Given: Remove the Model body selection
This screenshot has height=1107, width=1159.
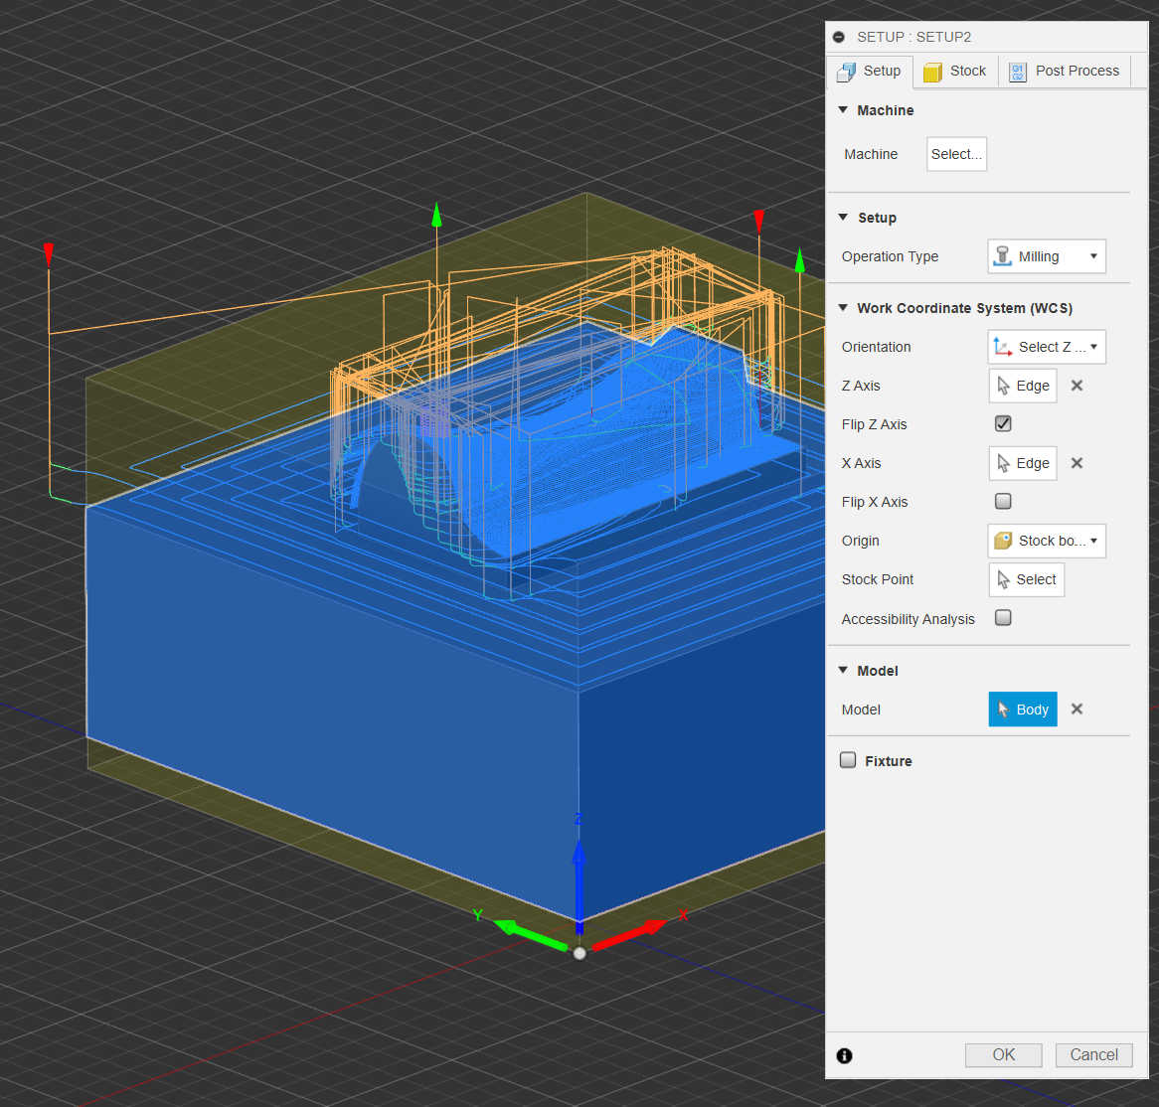Looking at the screenshot, I should [x=1076, y=710].
